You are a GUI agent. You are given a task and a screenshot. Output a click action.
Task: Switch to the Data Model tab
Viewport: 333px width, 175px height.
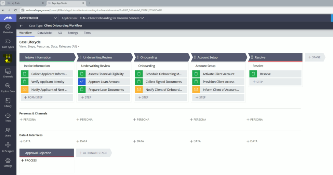(x=45, y=33)
